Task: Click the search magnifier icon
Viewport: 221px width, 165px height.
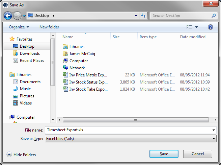Action: 214,16
